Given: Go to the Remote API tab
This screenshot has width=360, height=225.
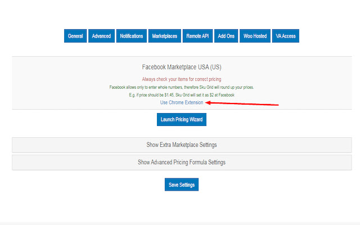Looking at the screenshot, I should pos(197,36).
